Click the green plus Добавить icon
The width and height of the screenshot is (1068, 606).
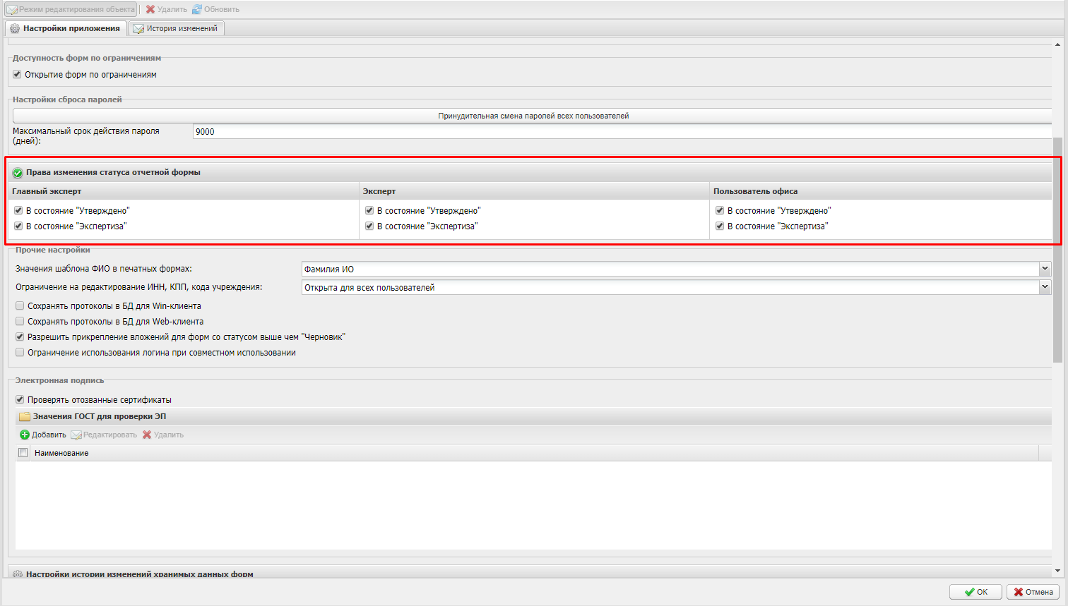25,435
